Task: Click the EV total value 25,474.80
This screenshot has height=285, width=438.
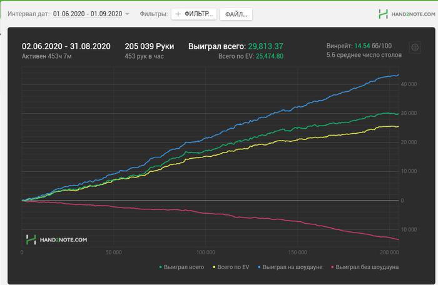Action: [x=270, y=56]
